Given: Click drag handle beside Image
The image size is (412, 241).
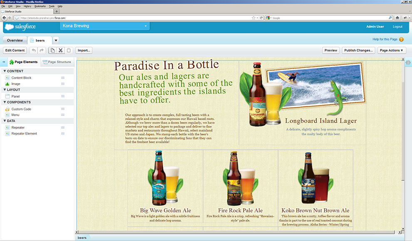Looking at the screenshot, I should coord(63,84).
